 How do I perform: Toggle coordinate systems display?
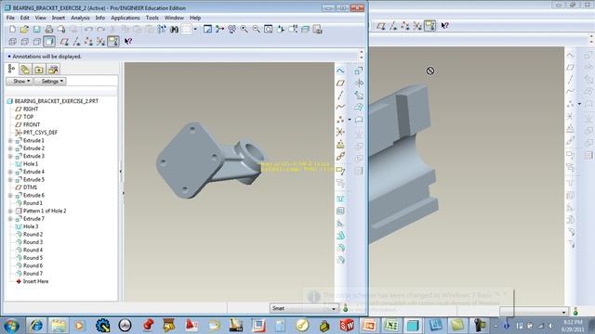click(x=100, y=41)
